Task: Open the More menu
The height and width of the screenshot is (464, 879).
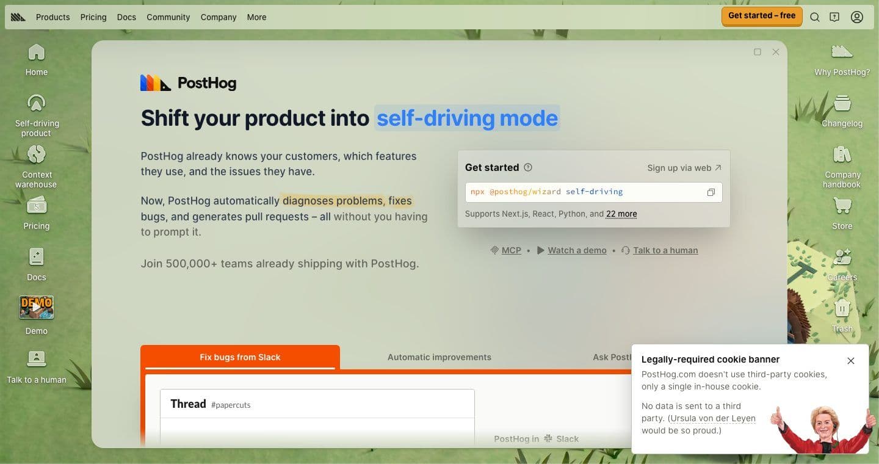Action: click(256, 17)
